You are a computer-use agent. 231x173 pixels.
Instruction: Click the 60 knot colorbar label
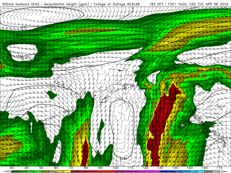56,168
